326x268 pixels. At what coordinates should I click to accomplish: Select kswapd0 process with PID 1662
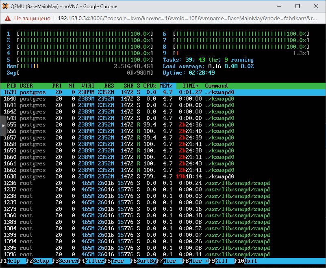tap(163, 170)
